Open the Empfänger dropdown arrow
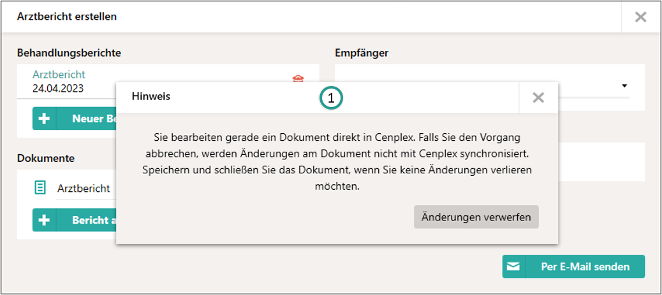 (x=624, y=85)
